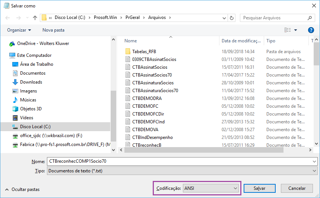This screenshot has height=198, width=320.
Task: Click Disco Local (C:) in address path
Action: pyautogui.click(x=70, y=18)
